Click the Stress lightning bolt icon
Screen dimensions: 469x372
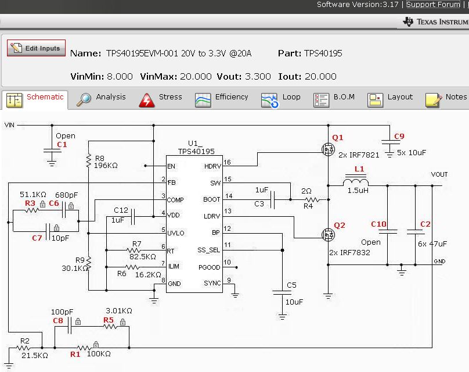(x=146, y=100)
